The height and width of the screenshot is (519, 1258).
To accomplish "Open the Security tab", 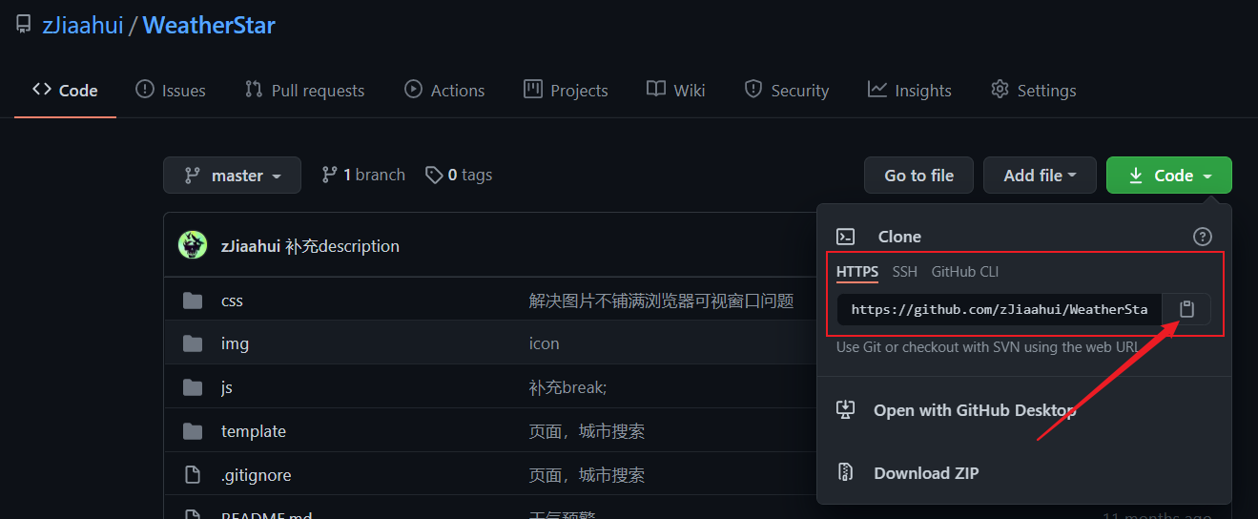I will coord(787,90).
